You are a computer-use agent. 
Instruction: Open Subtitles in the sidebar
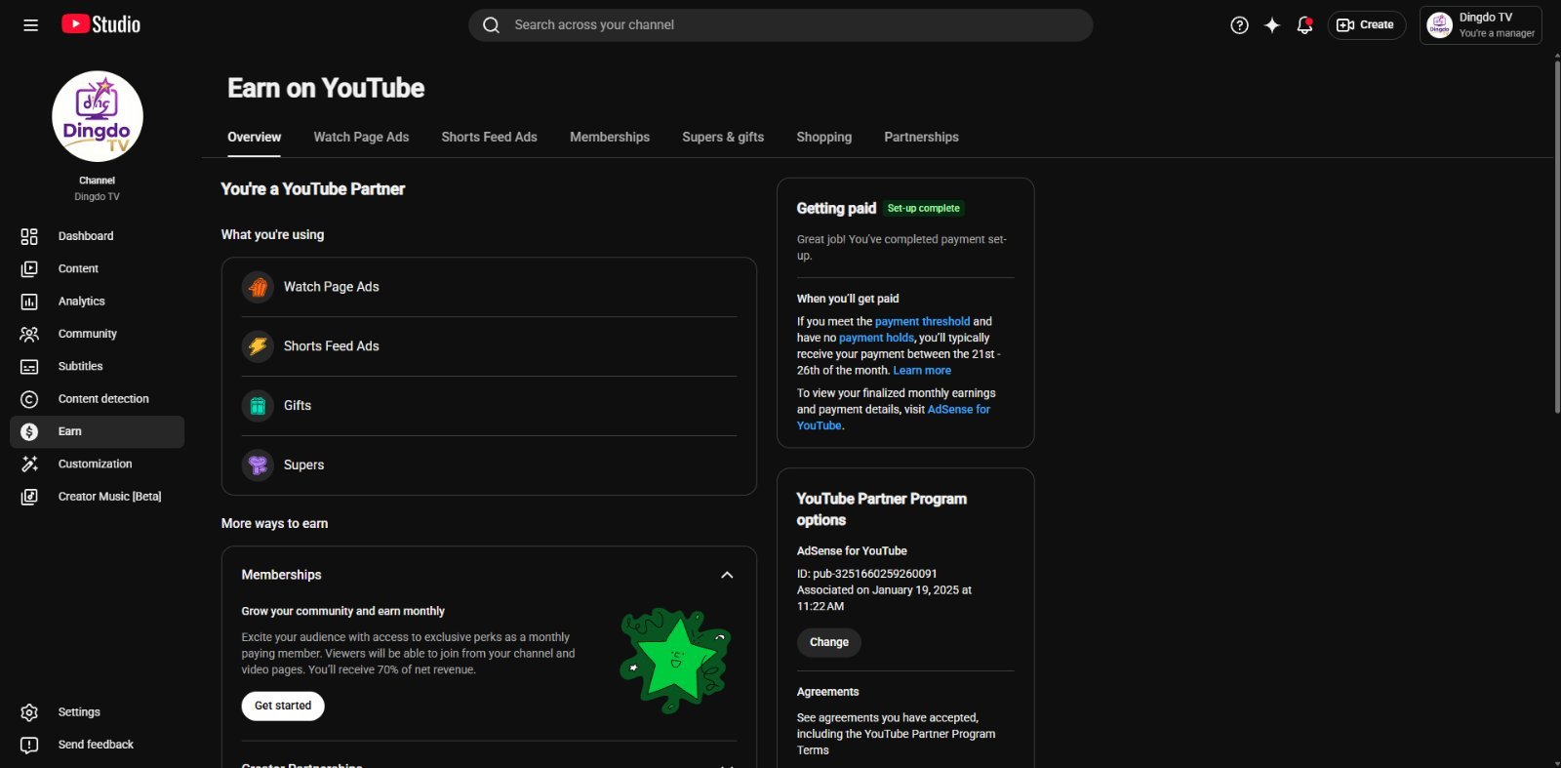point(97,366)
